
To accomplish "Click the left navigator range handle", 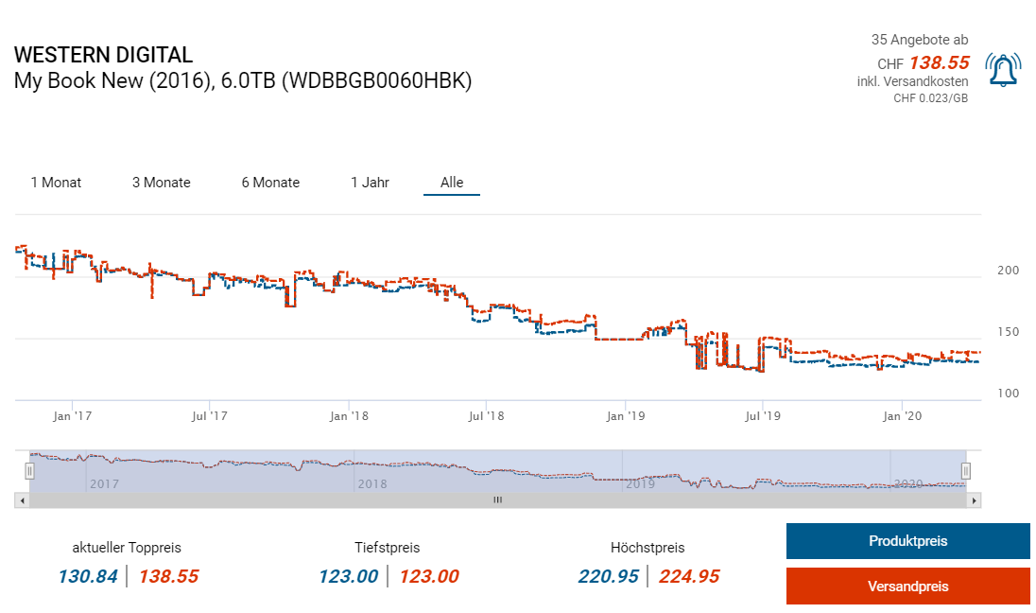I will coord(30,470).
